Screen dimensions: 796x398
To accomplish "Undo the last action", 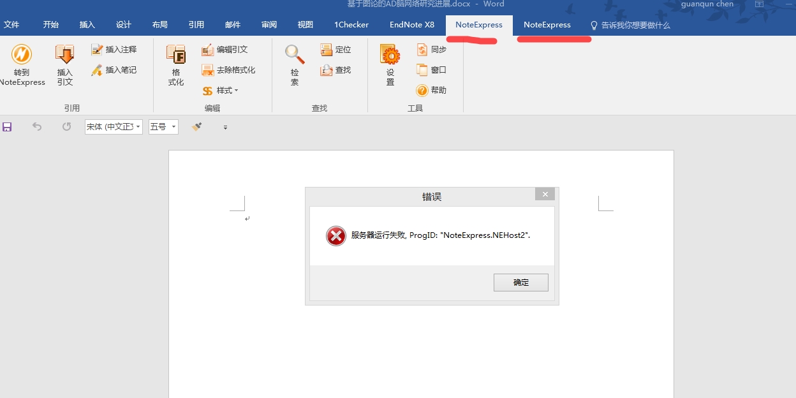I will pyautogui.click(x=37, y=127).
